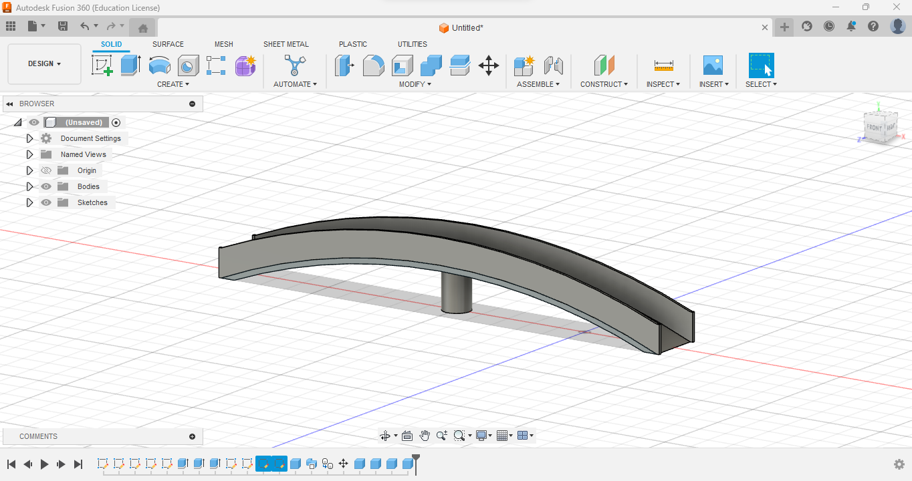Select the Create Sketch tool
This screenshot has height=481, width=912.
coord(102,65)
